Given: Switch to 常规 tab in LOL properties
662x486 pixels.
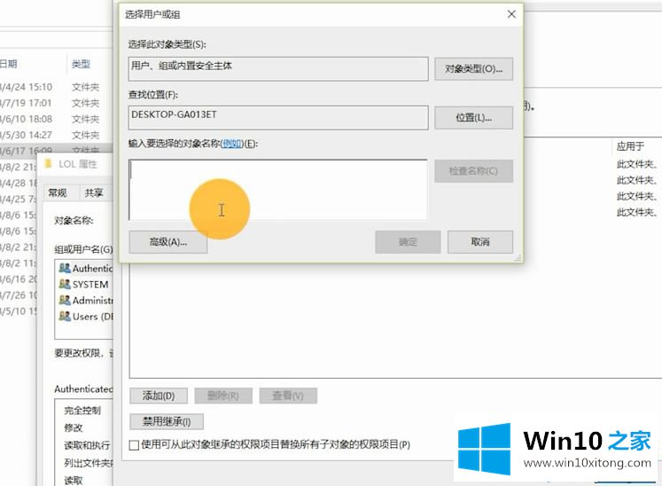Looking at the screenshot, I should [x=58, y=192].
